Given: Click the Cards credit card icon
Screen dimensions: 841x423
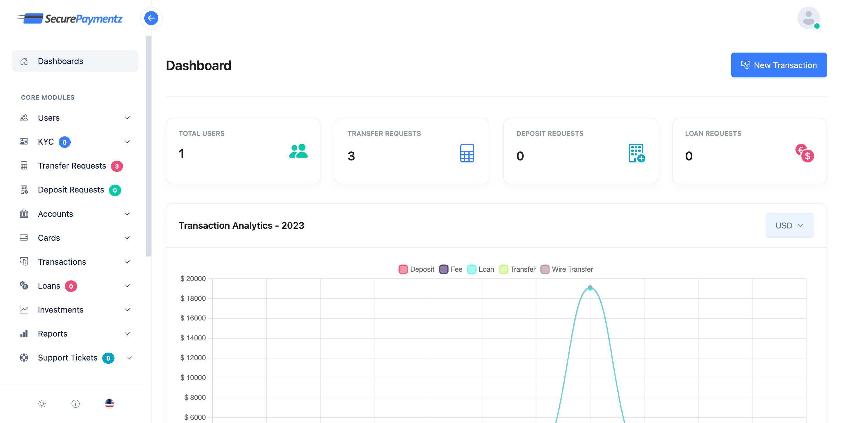Looking at the screenshot, I should [x=24, y=237].
